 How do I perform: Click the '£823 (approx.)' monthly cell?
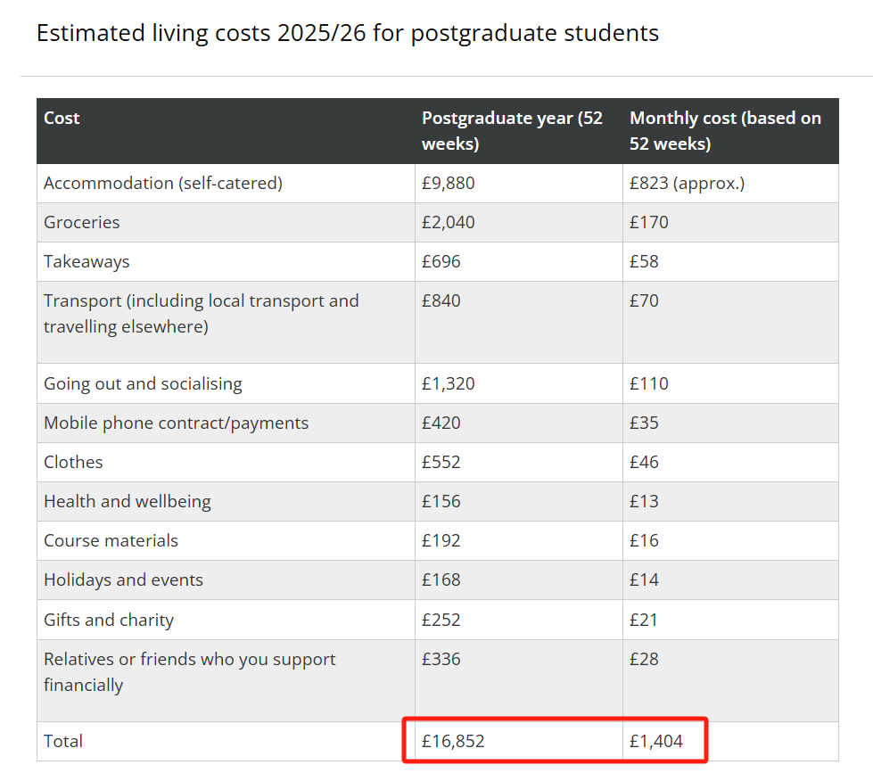pyautogui.click(x=687, y=183)
